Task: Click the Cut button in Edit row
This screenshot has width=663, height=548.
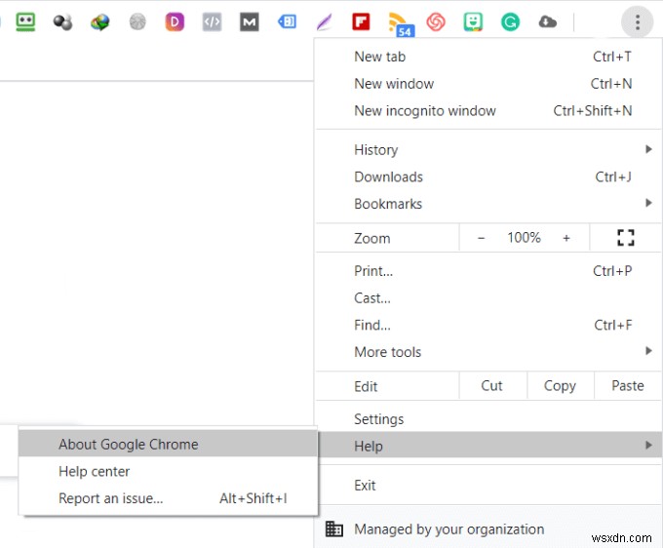Action: (492, 385)
